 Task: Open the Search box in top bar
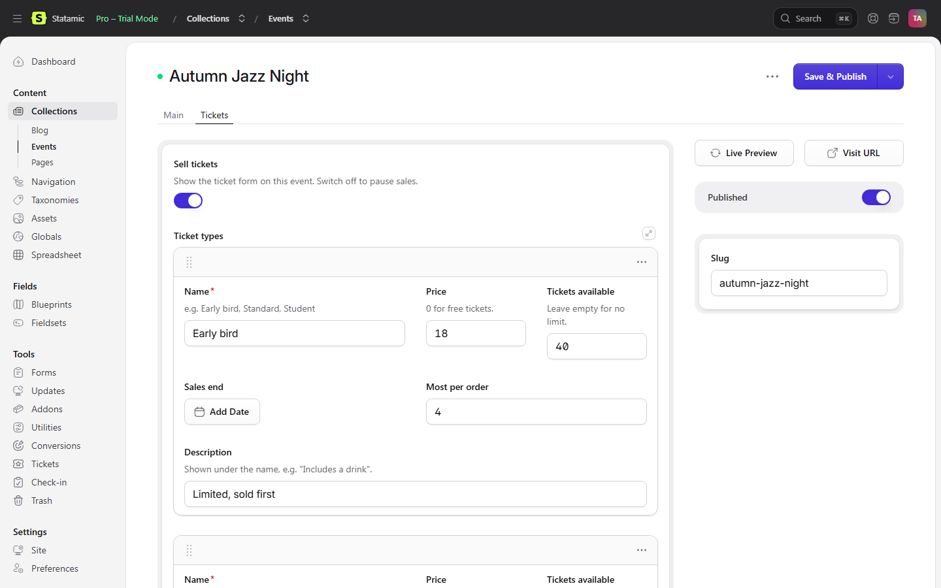click(x=815, y=18)
